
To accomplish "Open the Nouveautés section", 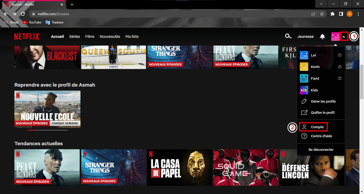I will [110, 37].
